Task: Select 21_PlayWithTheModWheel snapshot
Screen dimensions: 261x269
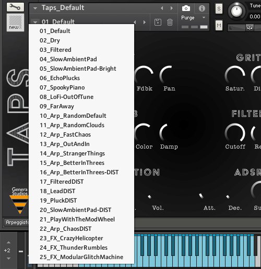Action: point(81,219)
